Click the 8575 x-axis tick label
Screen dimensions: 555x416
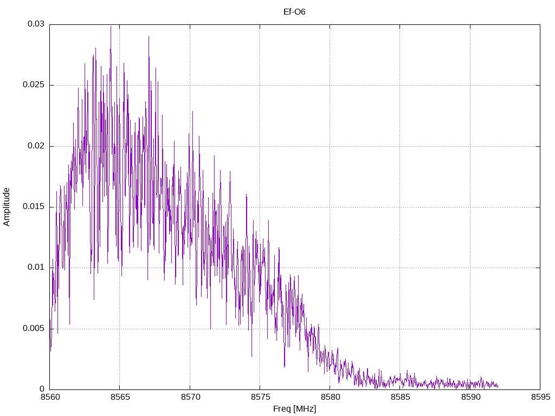tap(261, 397)
